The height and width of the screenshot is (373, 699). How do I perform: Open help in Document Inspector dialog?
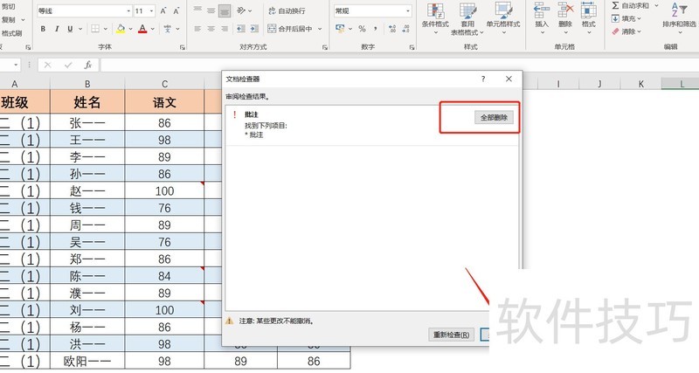click(483, 79)
